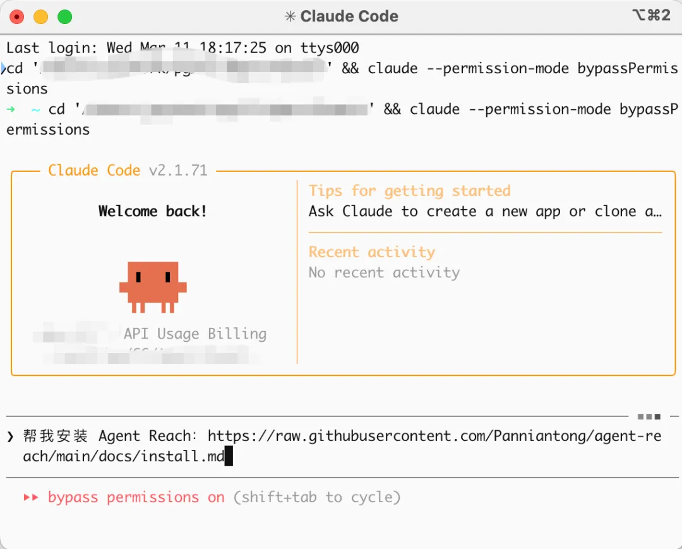Click the red double-arrow bypass permissions icon

pos(31,498)
